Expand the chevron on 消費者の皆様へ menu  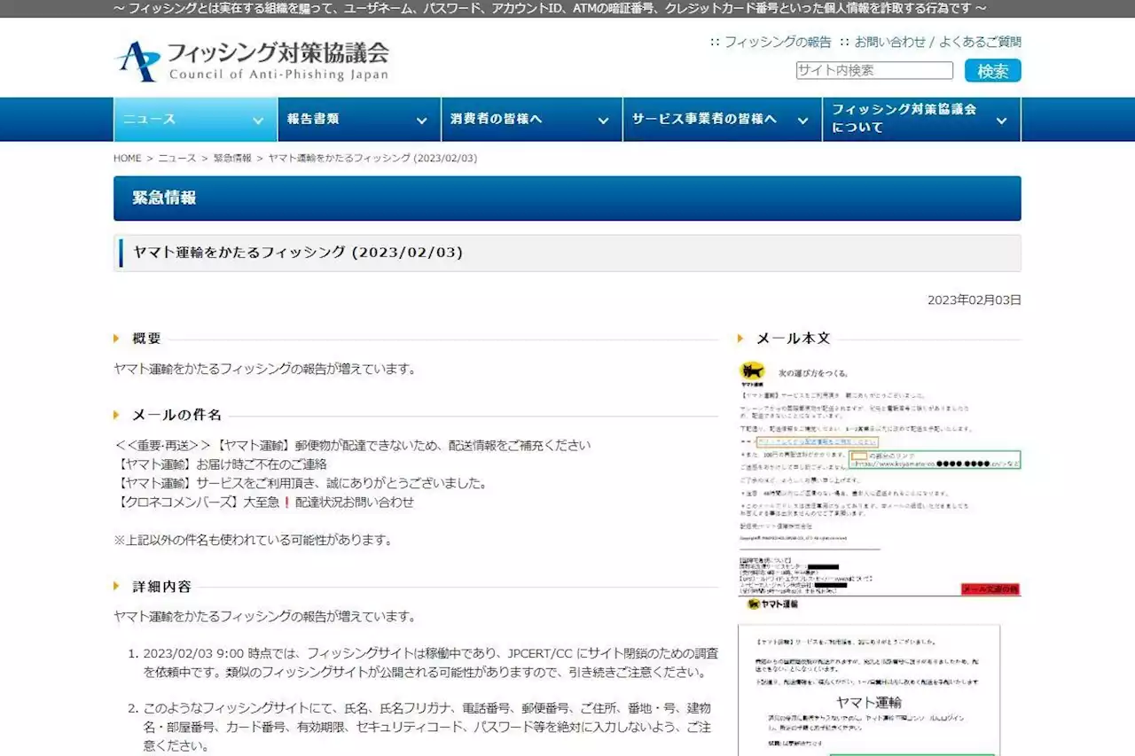click(603, 121)
